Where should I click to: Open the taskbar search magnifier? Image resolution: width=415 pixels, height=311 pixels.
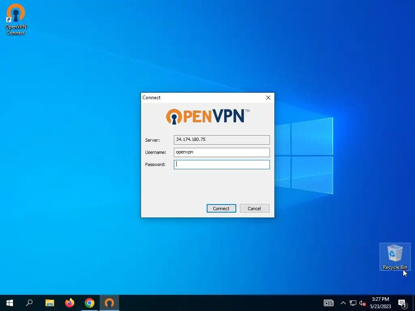(x=29, y=303)
